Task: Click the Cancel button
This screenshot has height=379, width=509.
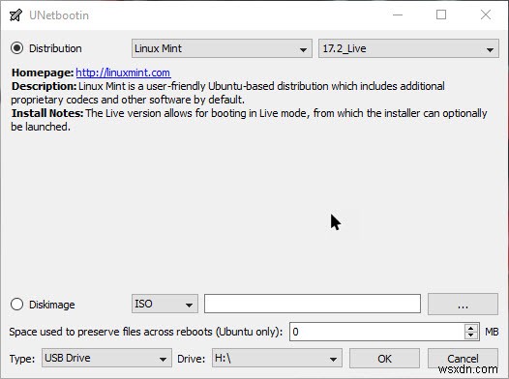Action: pyautogui.click(x=463, y=359)
